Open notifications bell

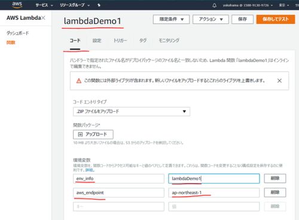click(x=214, y=5)
